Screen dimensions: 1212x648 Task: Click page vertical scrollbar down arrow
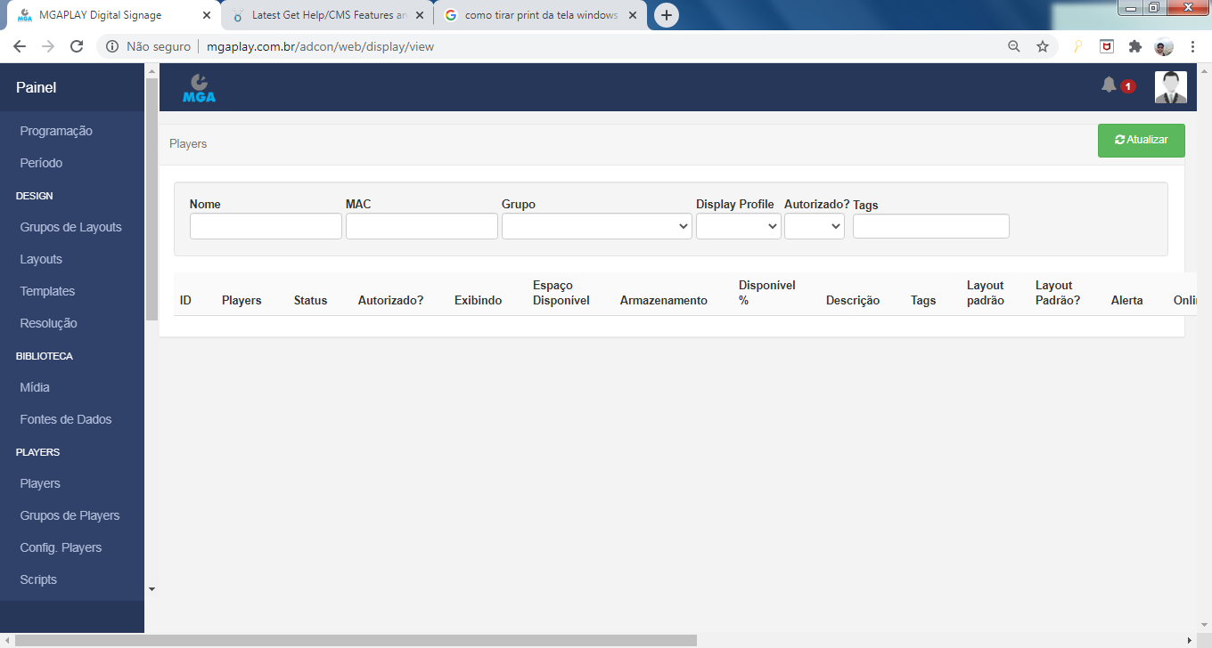(x=1204, y=626)
